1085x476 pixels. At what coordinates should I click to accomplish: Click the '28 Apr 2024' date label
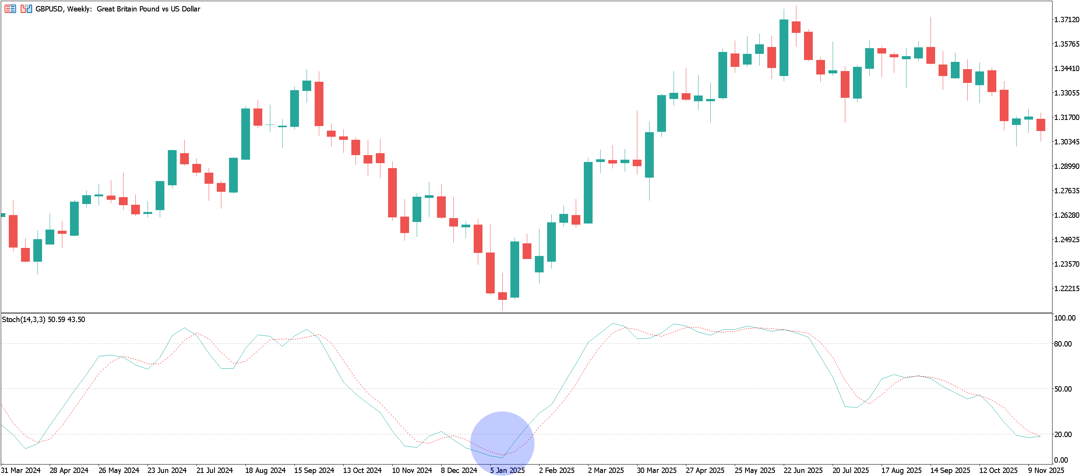click(69, 471)
